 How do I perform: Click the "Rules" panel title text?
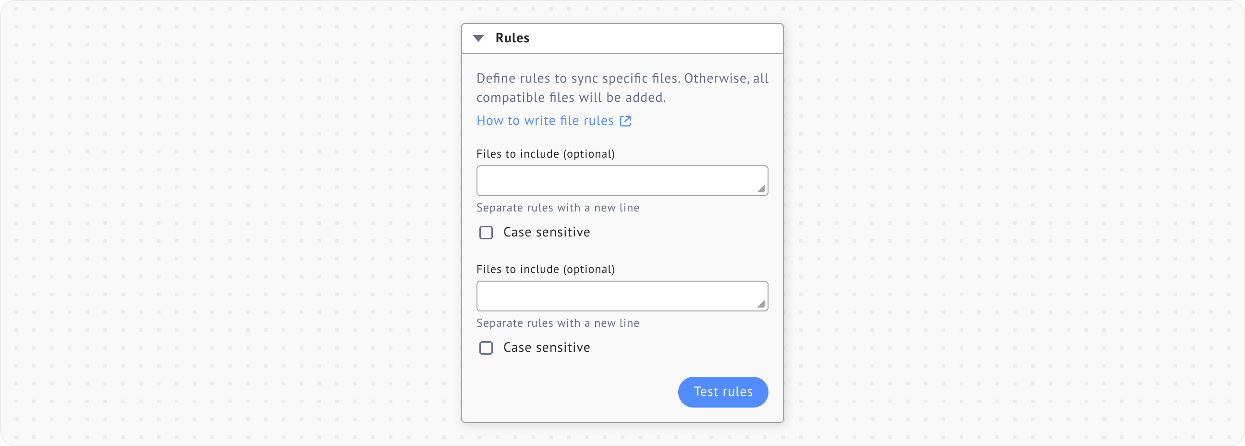[512, 38]
